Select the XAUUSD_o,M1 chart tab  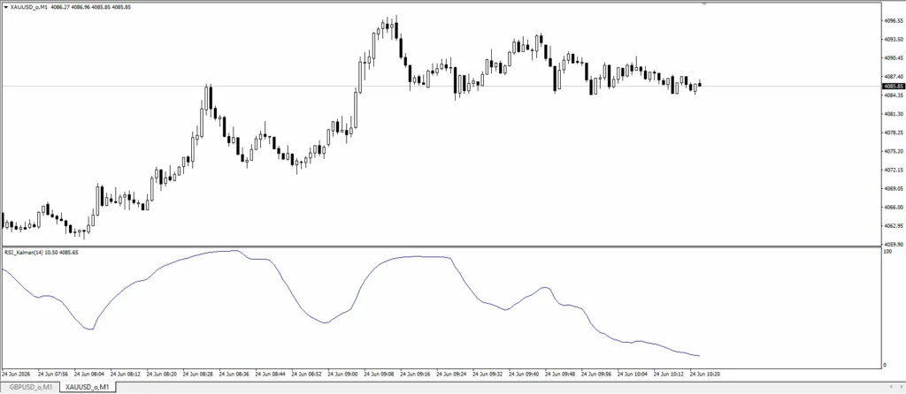point(88,387)
